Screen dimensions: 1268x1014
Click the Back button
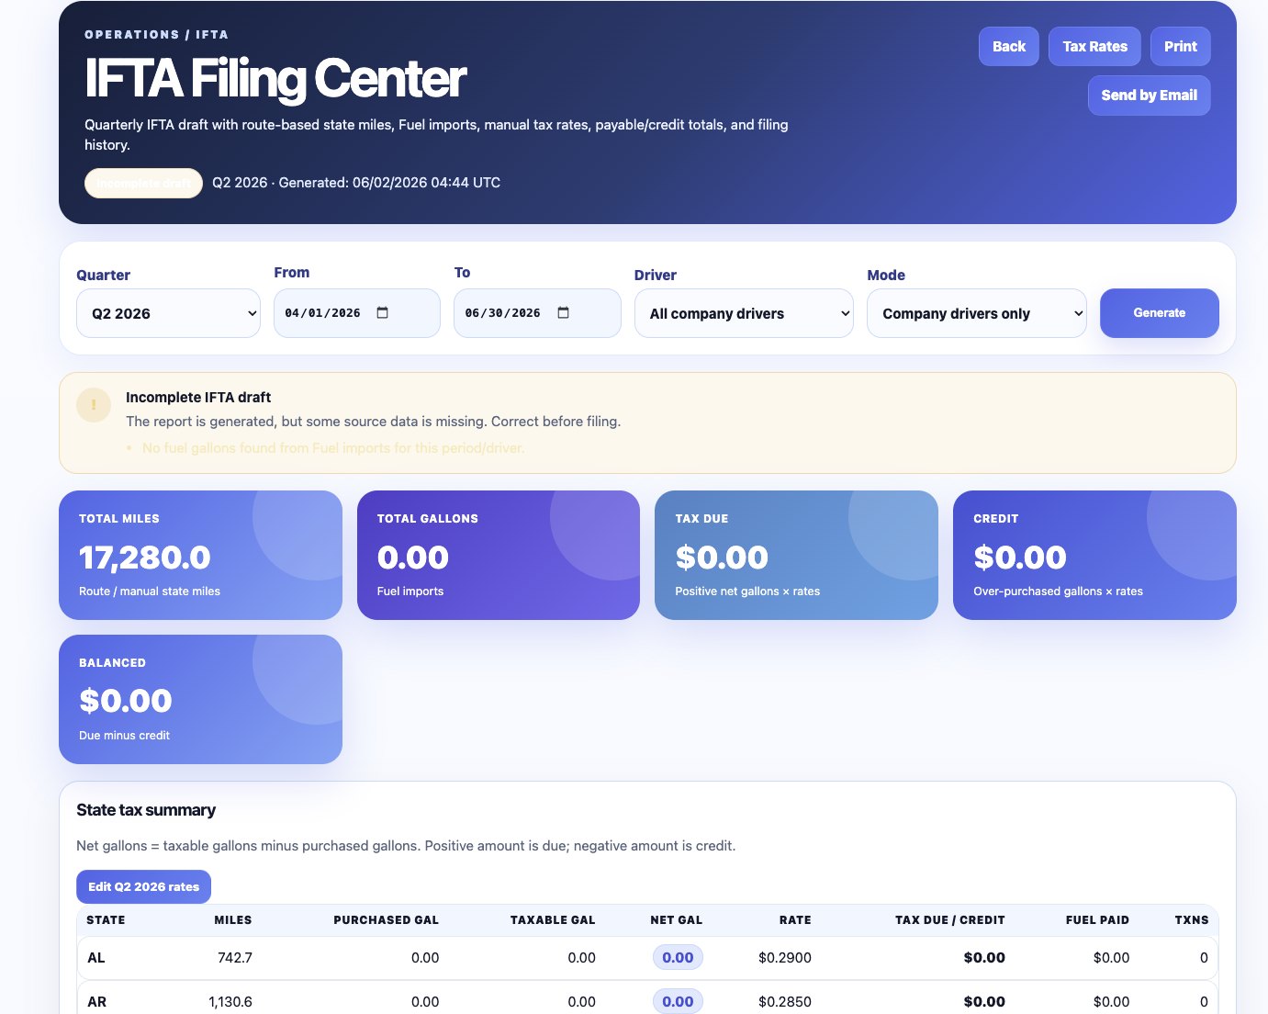click(1008, 46)
